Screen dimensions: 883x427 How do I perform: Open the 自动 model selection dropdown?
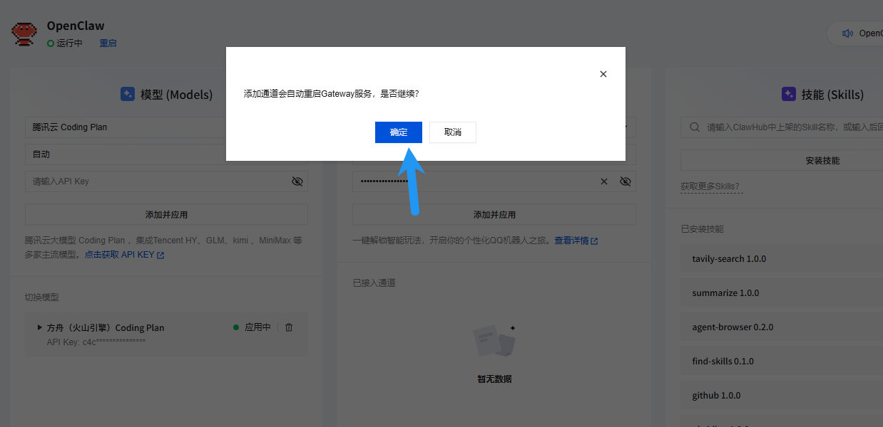click(128, 154)
